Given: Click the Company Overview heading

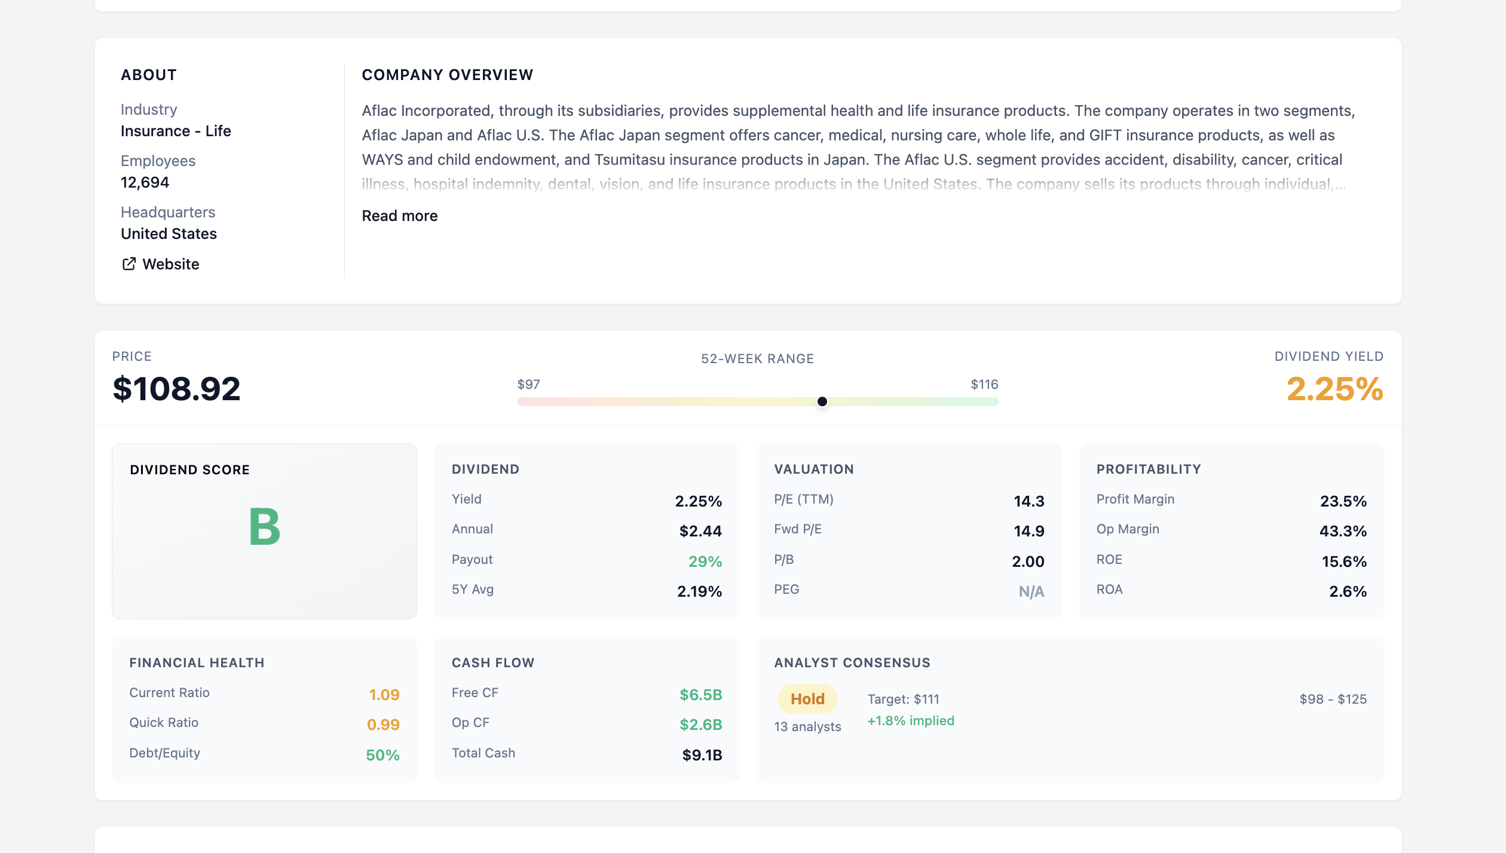Looking at the screenshot, I should (447, 75).
